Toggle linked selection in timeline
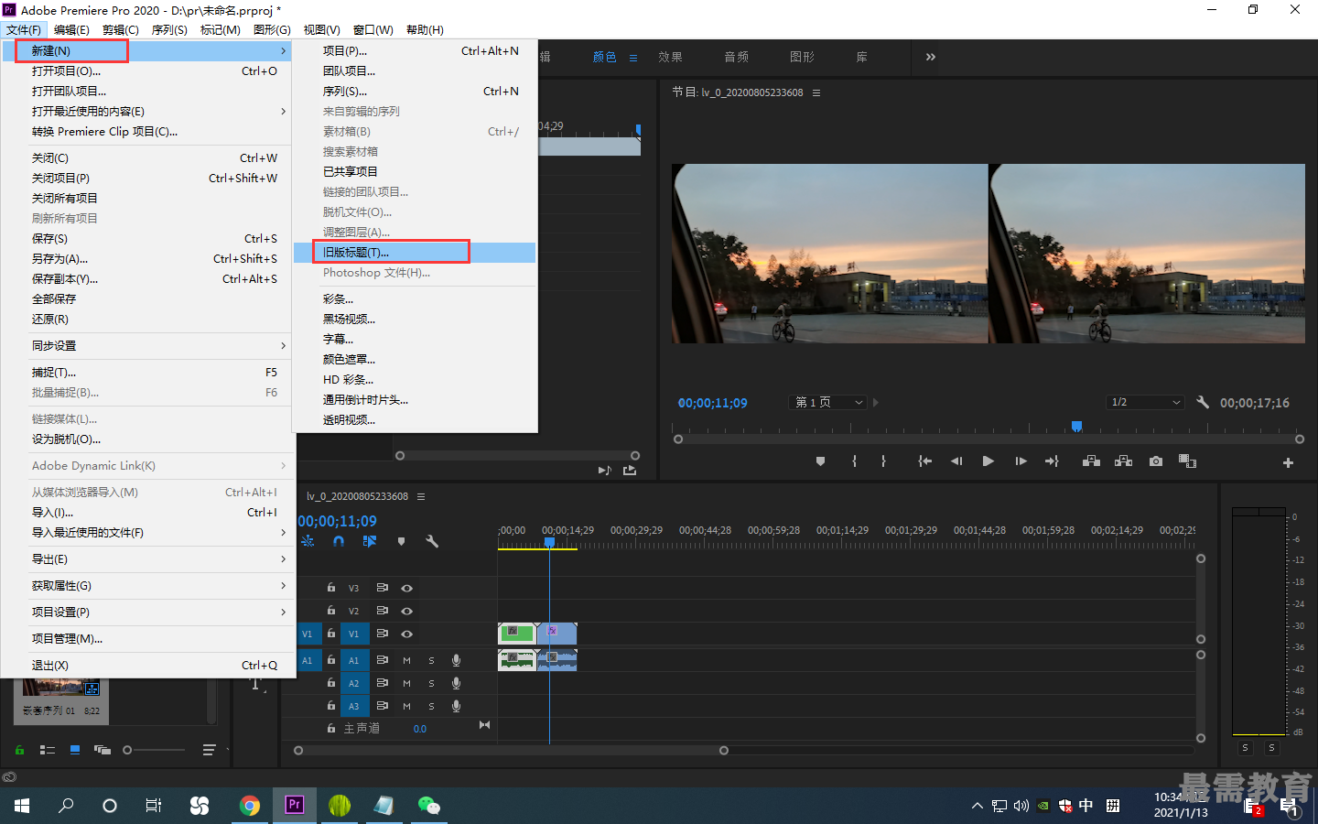Screen dimensions: 1318x824 click(x=370, y=541)
